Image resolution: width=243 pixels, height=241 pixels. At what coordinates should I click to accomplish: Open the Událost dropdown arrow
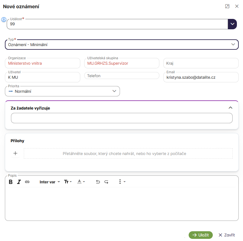232,24
